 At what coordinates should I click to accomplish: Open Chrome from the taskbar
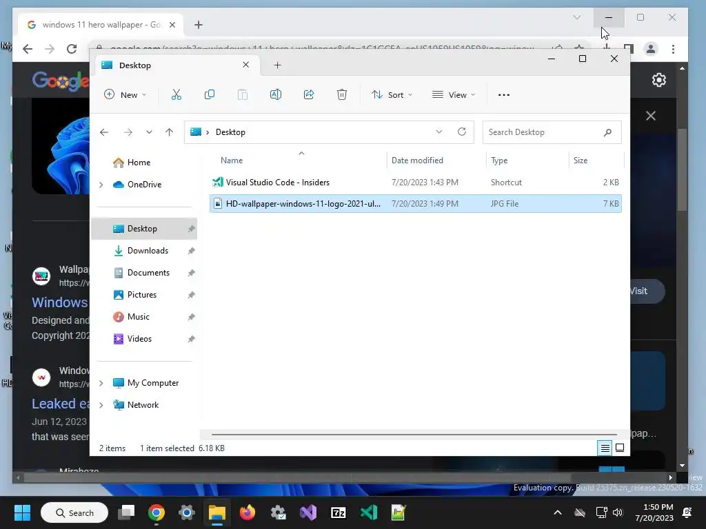click(157, 512)
